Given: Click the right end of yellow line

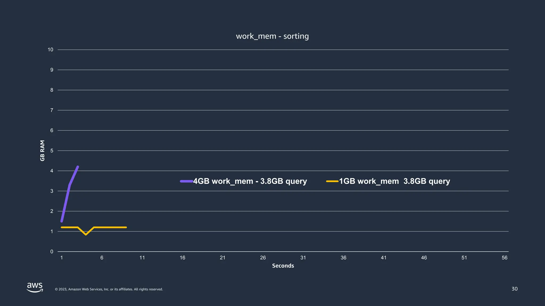Looking at the screenshot, I should click(x=126, y=227).
